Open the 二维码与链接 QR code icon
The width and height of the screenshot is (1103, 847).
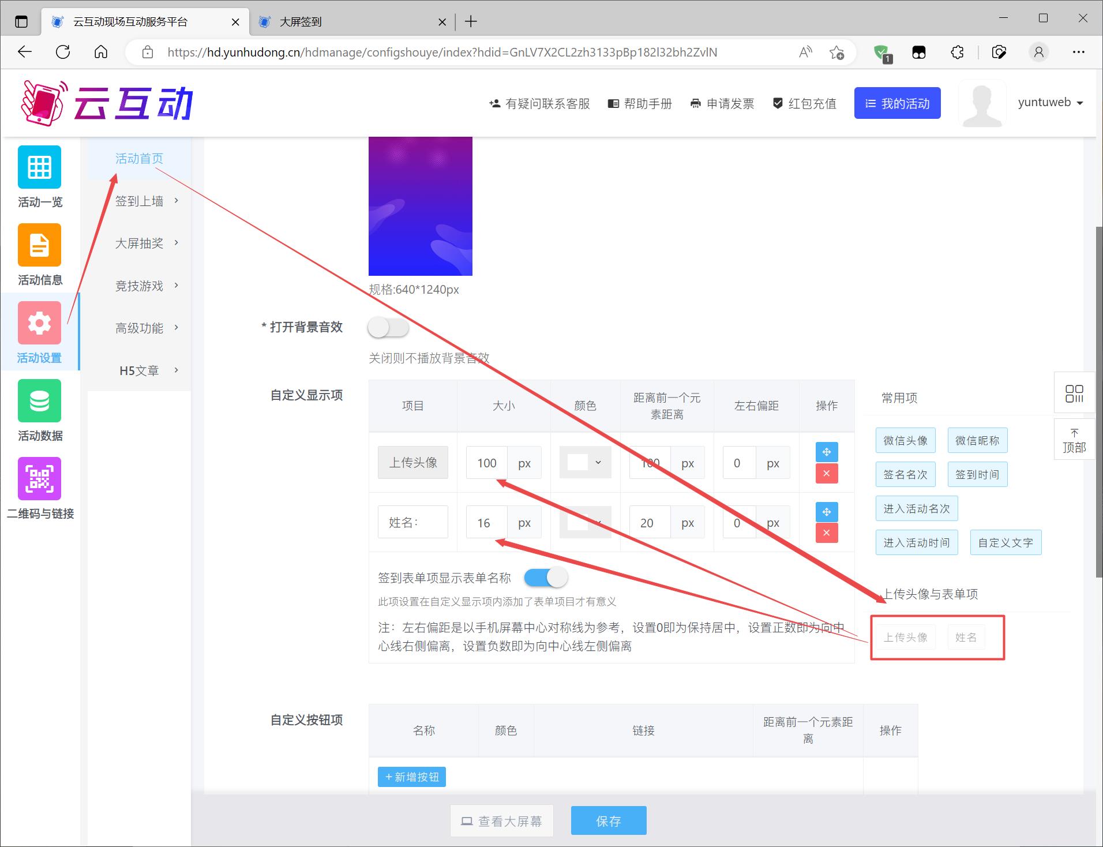(39, 479)
